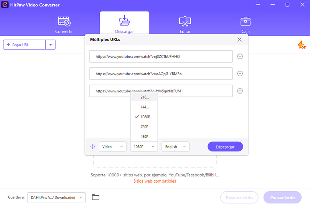The height and width of the screenshot is (205, 310).
Task: Minimize the HitPaw window
Action: pyautogui.click(x=273, y=5)
